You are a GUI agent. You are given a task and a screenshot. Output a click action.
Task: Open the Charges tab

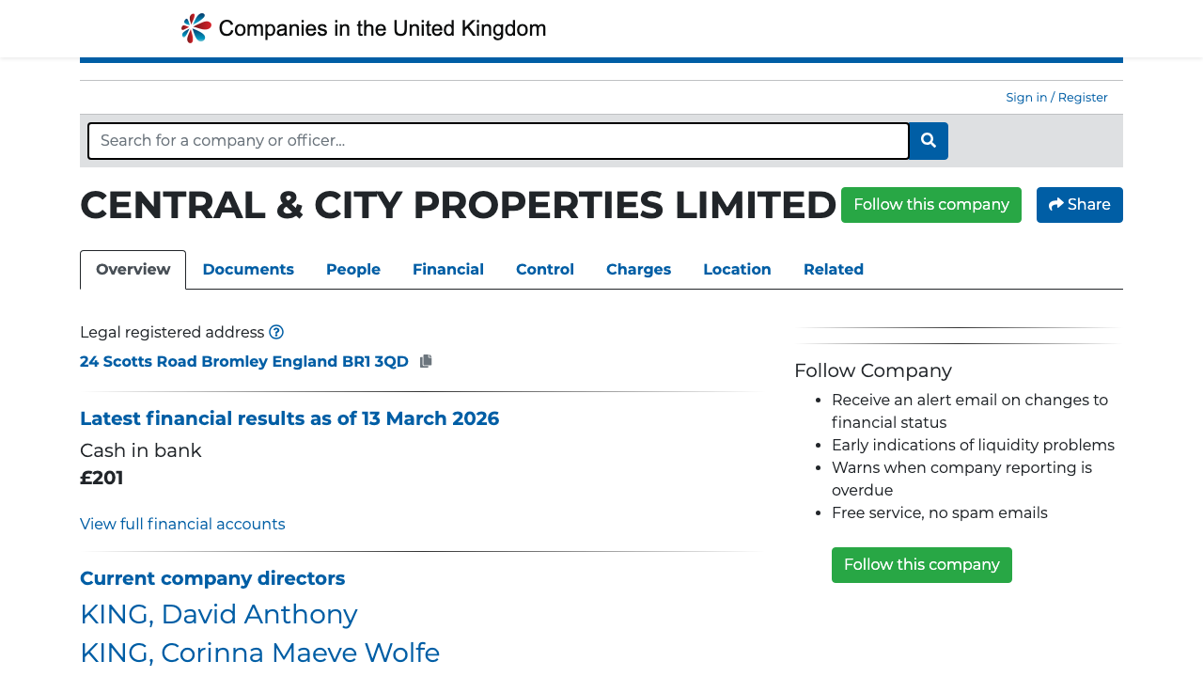638,270
